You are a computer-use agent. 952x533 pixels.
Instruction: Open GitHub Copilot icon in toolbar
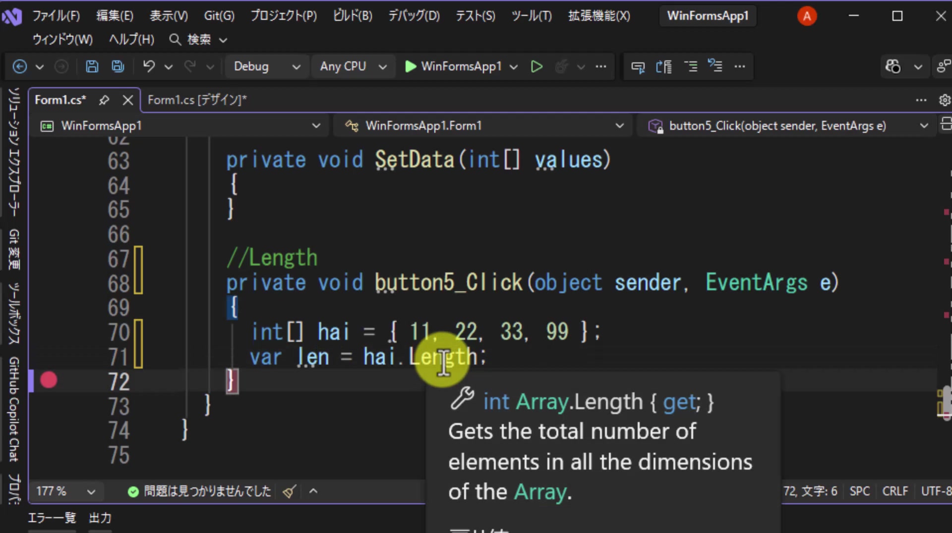pos(893,66)
